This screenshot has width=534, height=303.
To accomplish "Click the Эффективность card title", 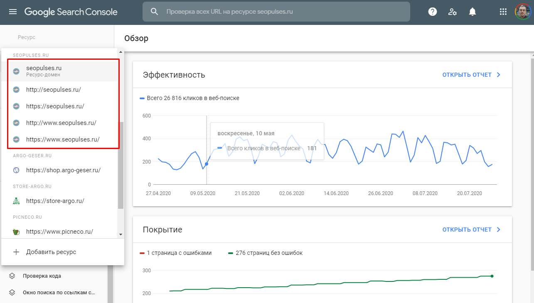I will [x=174, y=75].
